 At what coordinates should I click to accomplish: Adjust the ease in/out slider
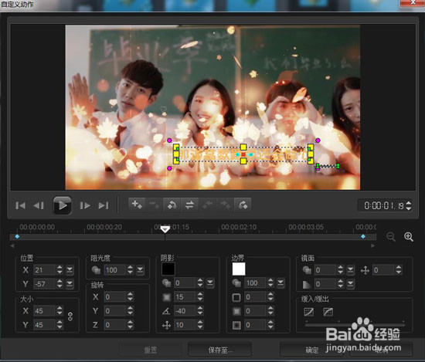click(355, 324)
